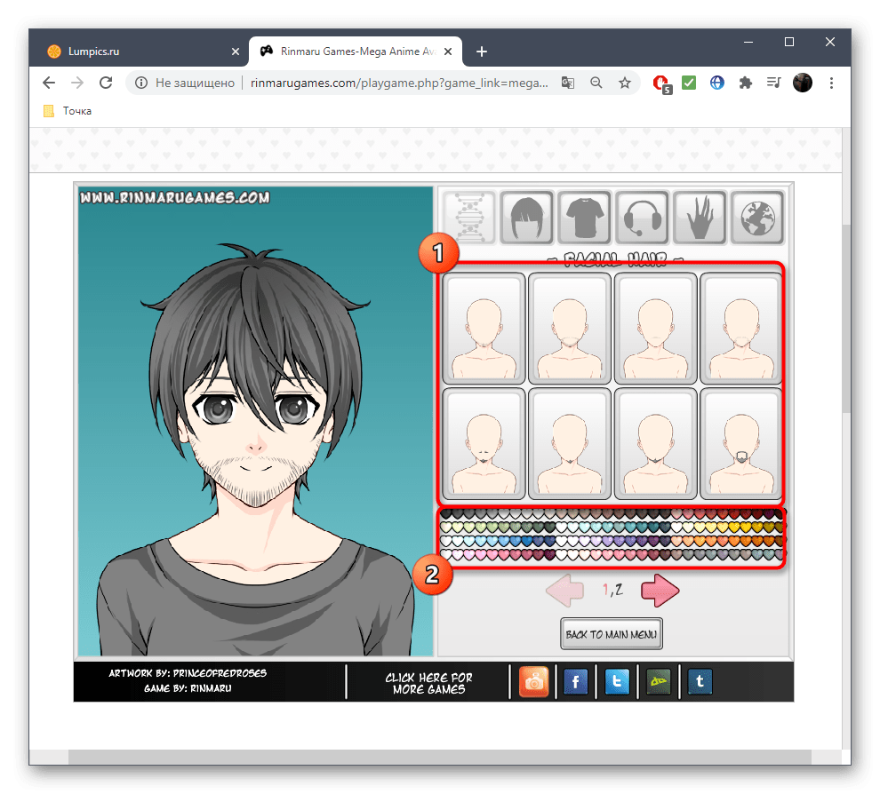This screenshot has height=794, width=880.
Task: Select the first facial hair thumbnail
Action: [484, 329]
